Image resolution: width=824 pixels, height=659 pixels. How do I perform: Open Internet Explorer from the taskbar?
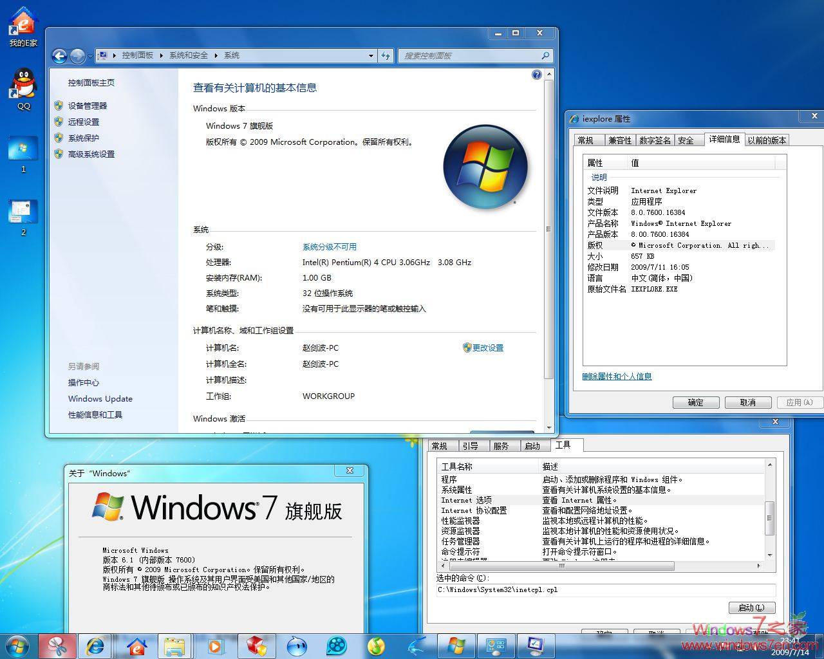(x=95, y=646)
